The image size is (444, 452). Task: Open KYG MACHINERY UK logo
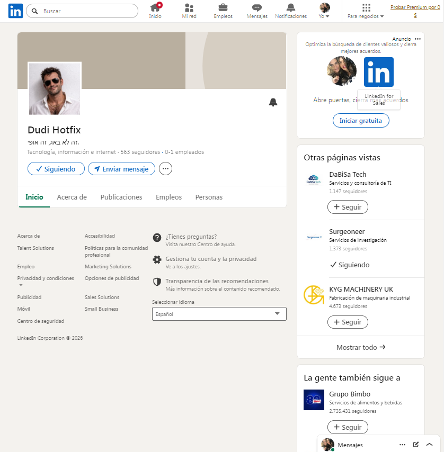(x=314, y=295)
